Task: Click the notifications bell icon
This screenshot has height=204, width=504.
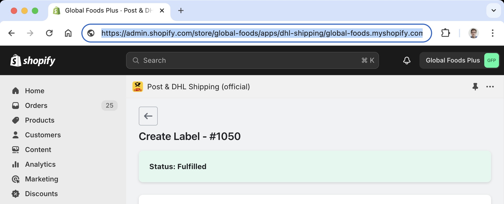Action: coord(407,60)
